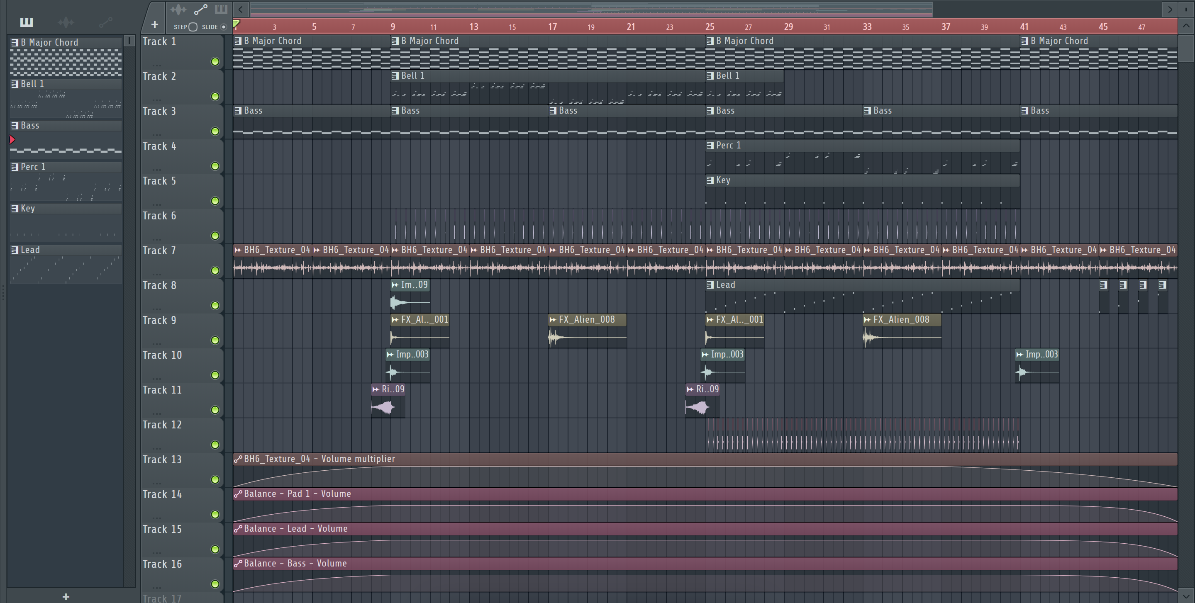
Task: Show pattern clips in the picker panel
Action: pos(27,22)
